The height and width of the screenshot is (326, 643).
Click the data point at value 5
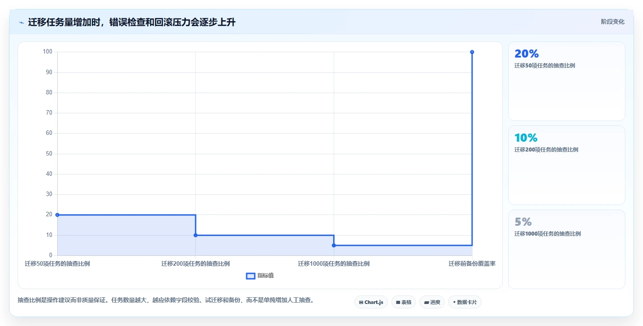pyautogui.click(x=334, y=246)
